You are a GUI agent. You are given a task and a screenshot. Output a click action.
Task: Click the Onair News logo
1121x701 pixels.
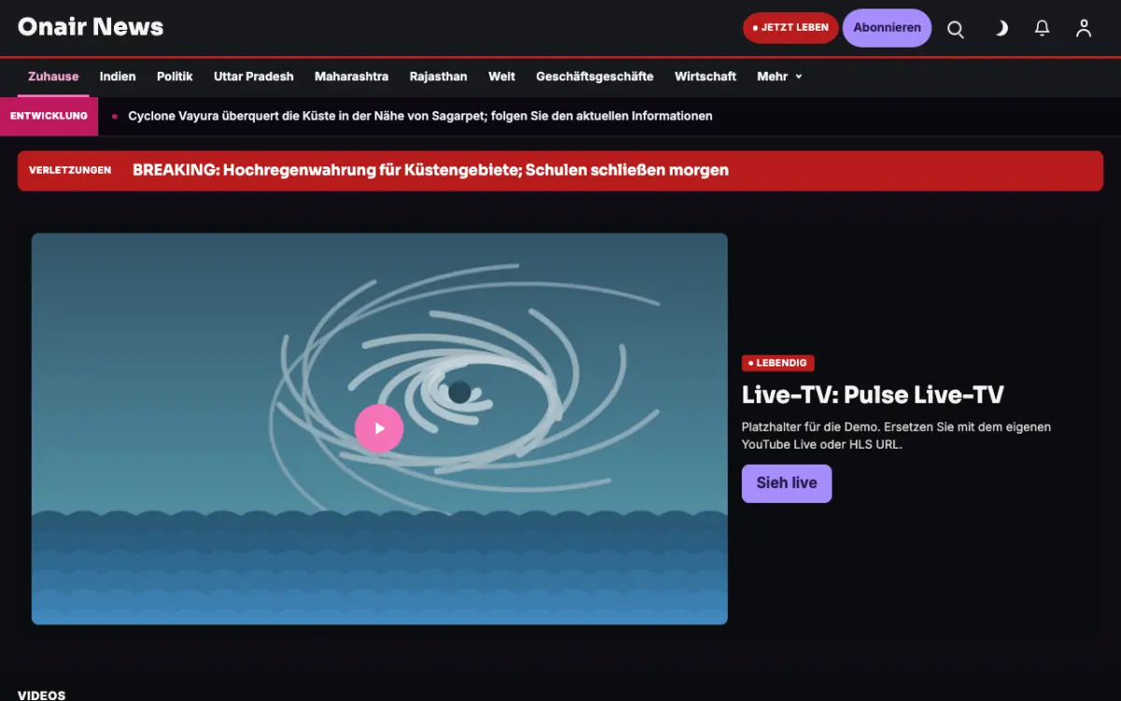pyautogui.click(x=91, y=27)
